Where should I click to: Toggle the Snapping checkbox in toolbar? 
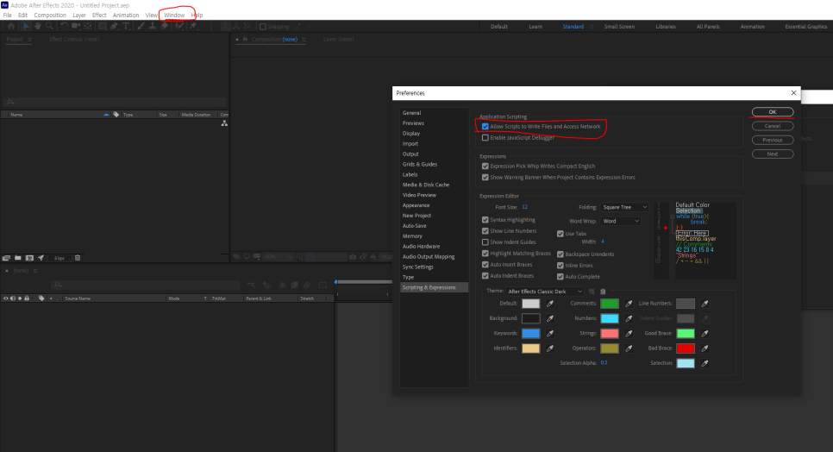[x=262, y=27]
